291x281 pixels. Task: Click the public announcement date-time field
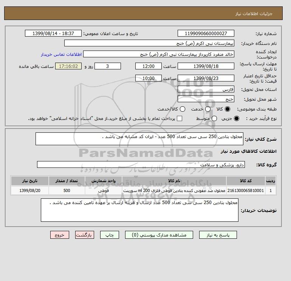pyautogui.click(x=53, y=33)
